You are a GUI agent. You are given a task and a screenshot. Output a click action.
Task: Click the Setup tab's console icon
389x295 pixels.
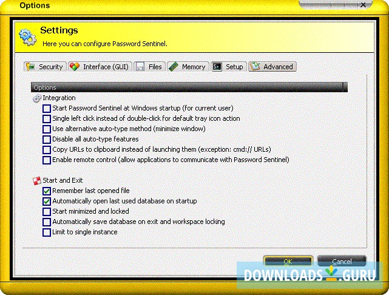click(x=217, y=67)
